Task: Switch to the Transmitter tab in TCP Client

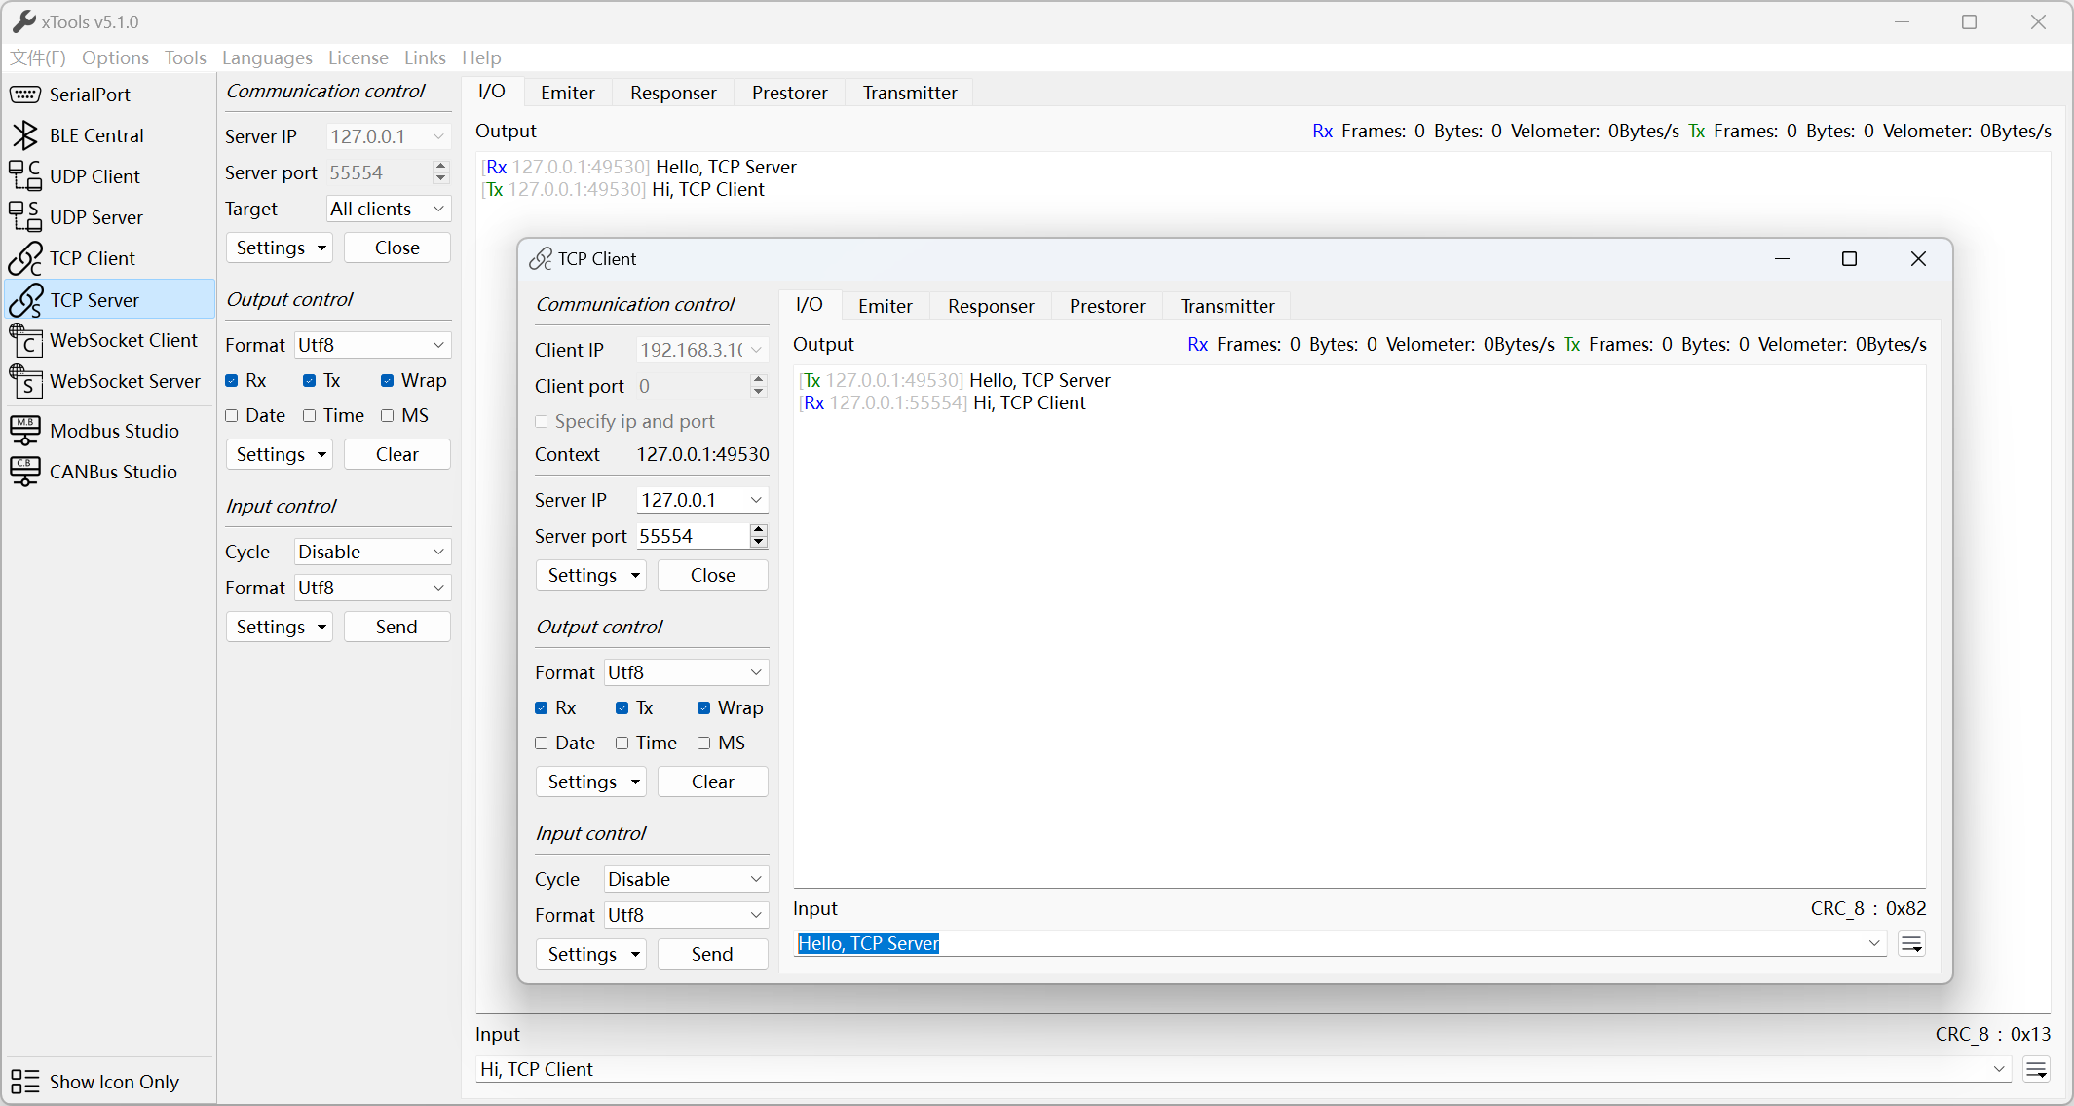Action: point(1226,306)
